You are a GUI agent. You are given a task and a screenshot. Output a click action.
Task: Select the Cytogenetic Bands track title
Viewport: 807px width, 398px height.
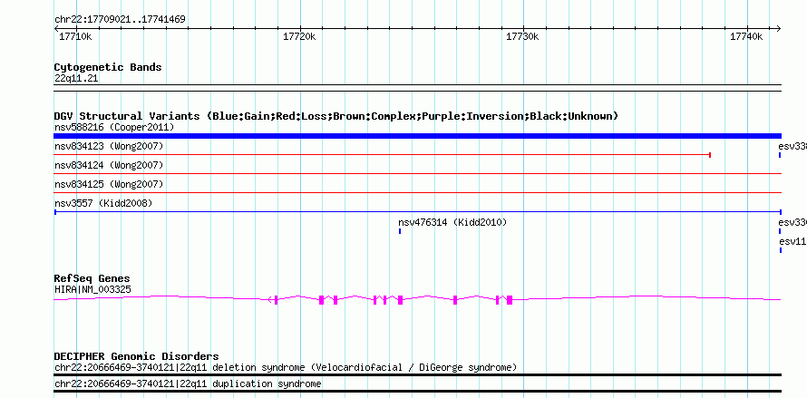(x=108, y=67)
